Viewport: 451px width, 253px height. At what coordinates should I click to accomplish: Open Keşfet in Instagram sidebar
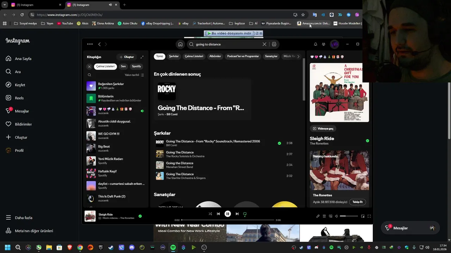tap(16, 85)
